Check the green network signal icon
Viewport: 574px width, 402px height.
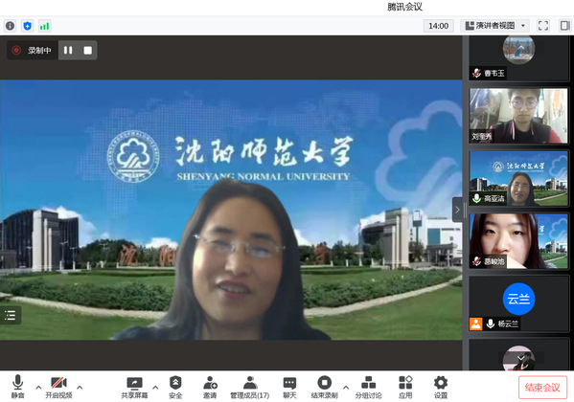45,26
